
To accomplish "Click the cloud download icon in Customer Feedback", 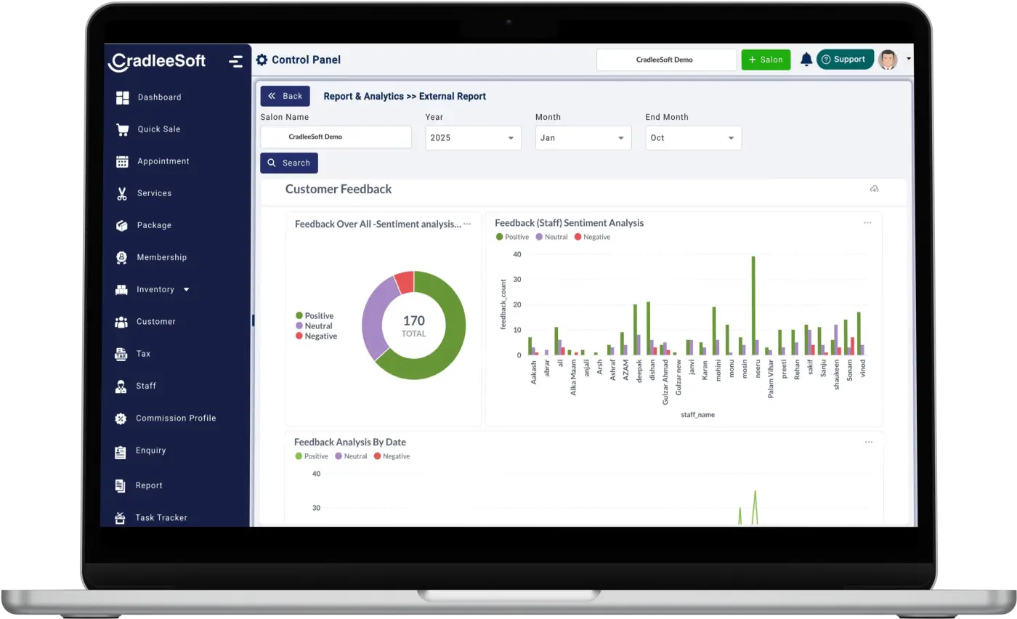I will point(874,189).
